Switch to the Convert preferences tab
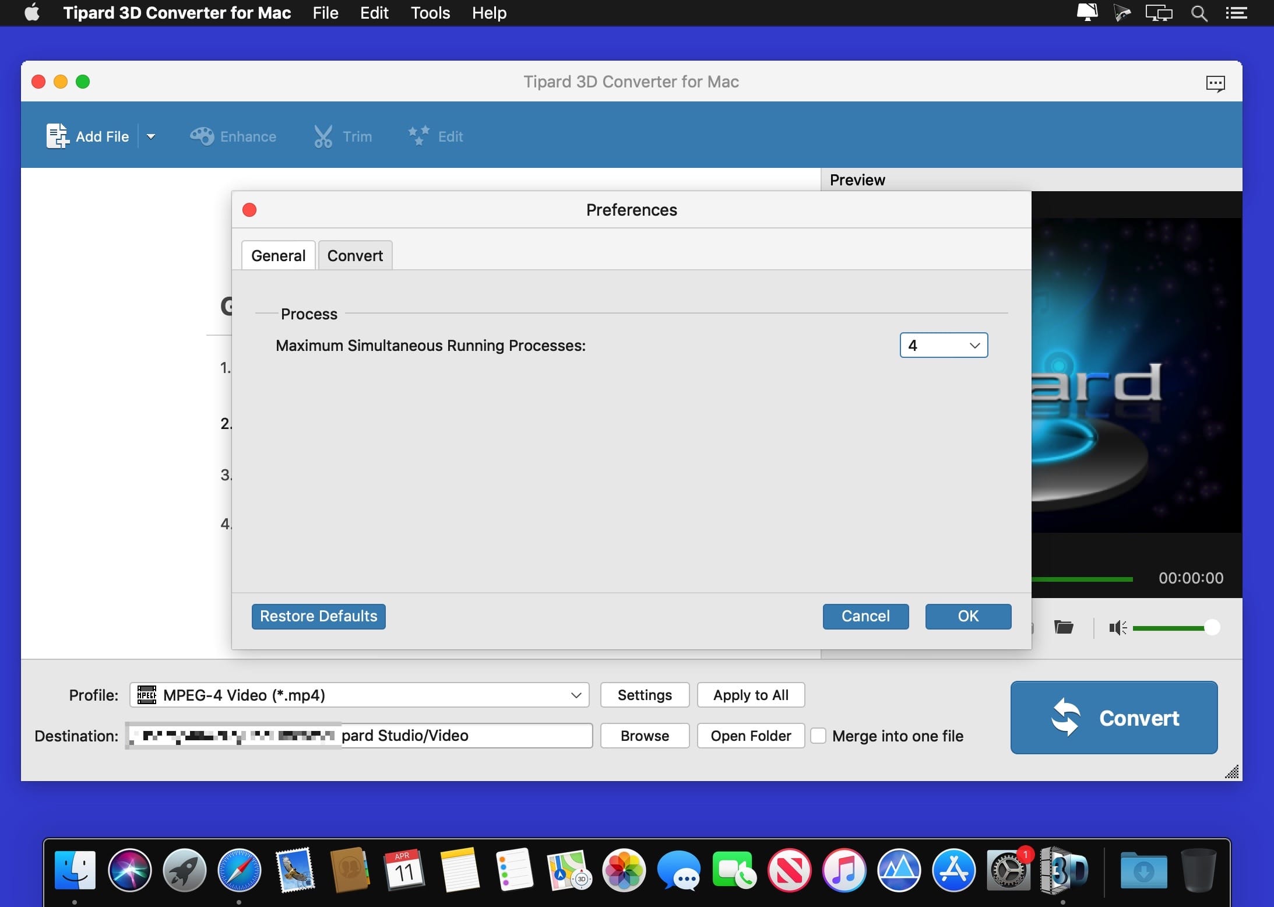The height and width of the screenshot is (907, 1274). pyautogui.click(x=355, y=255)
